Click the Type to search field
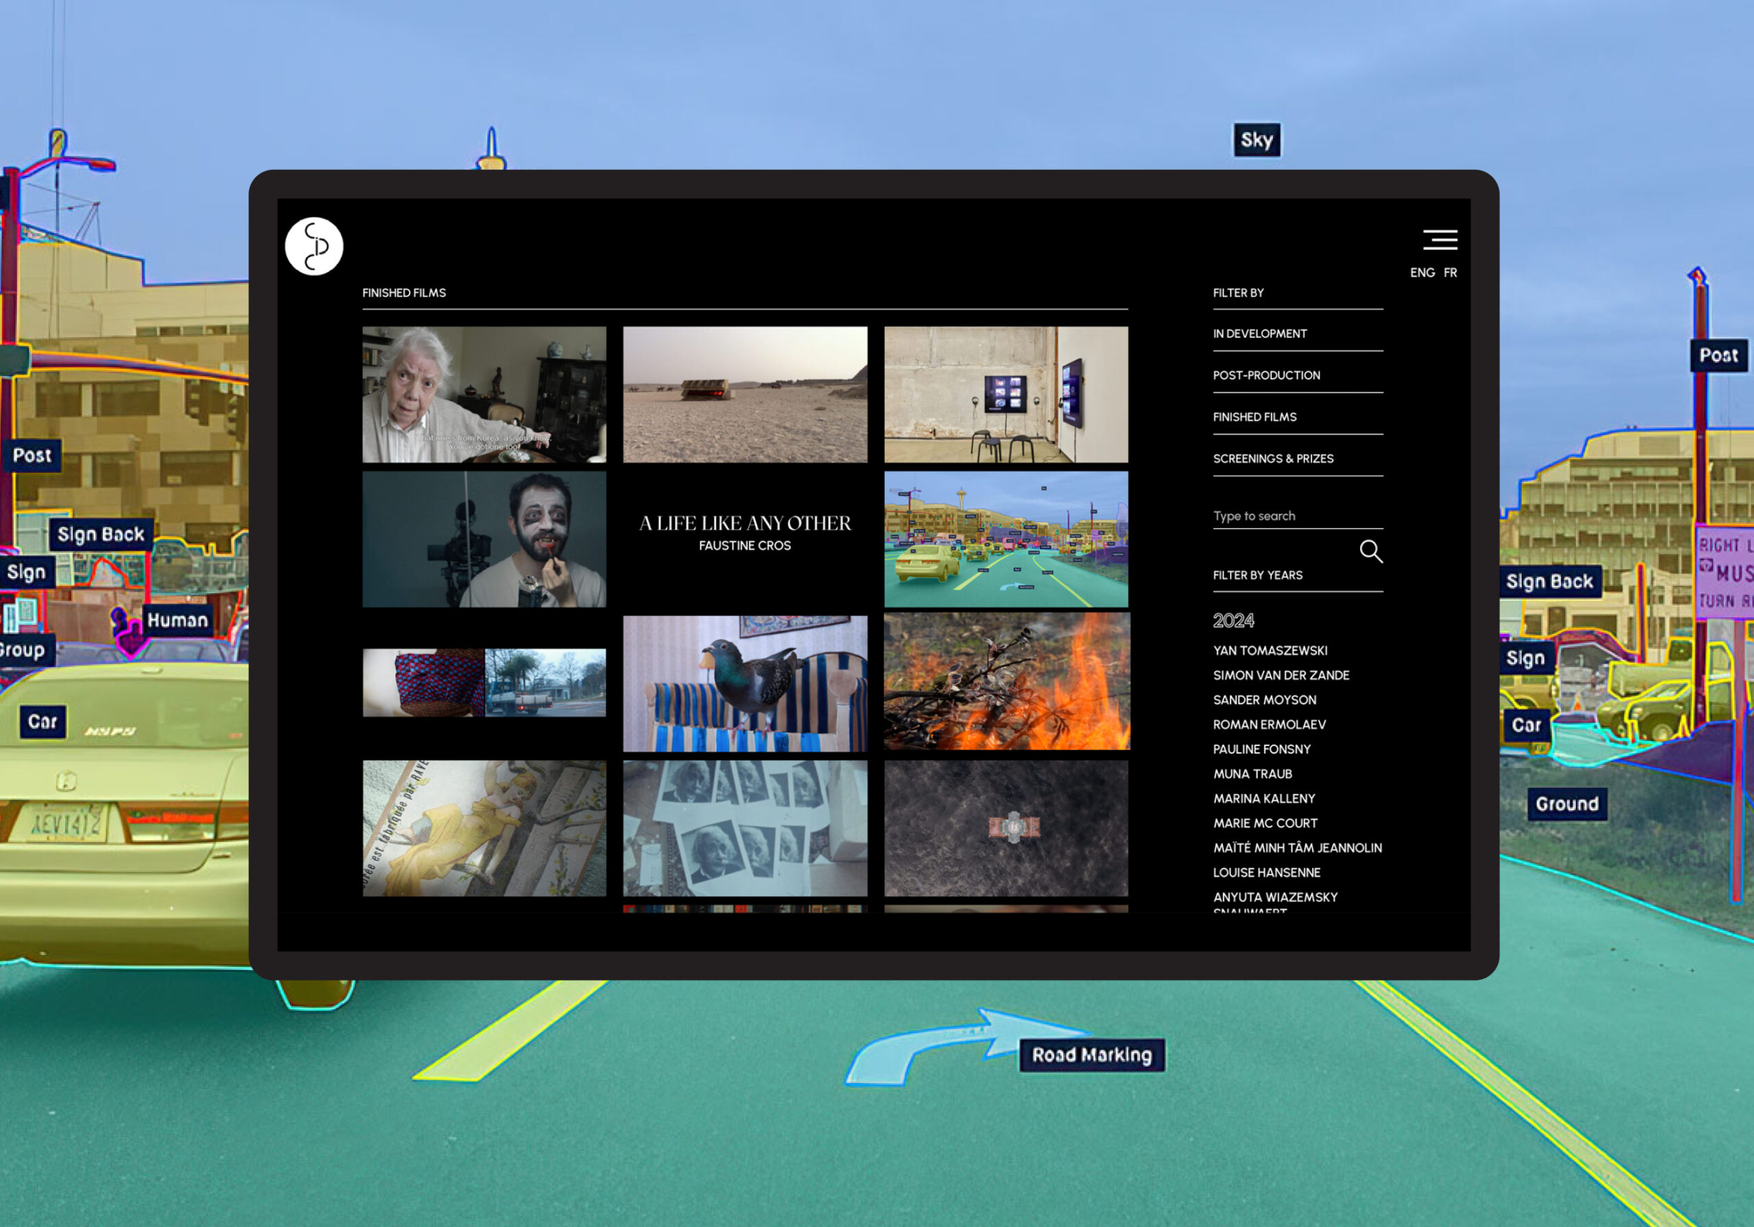The image size is (1754, 1227). 1298,516
